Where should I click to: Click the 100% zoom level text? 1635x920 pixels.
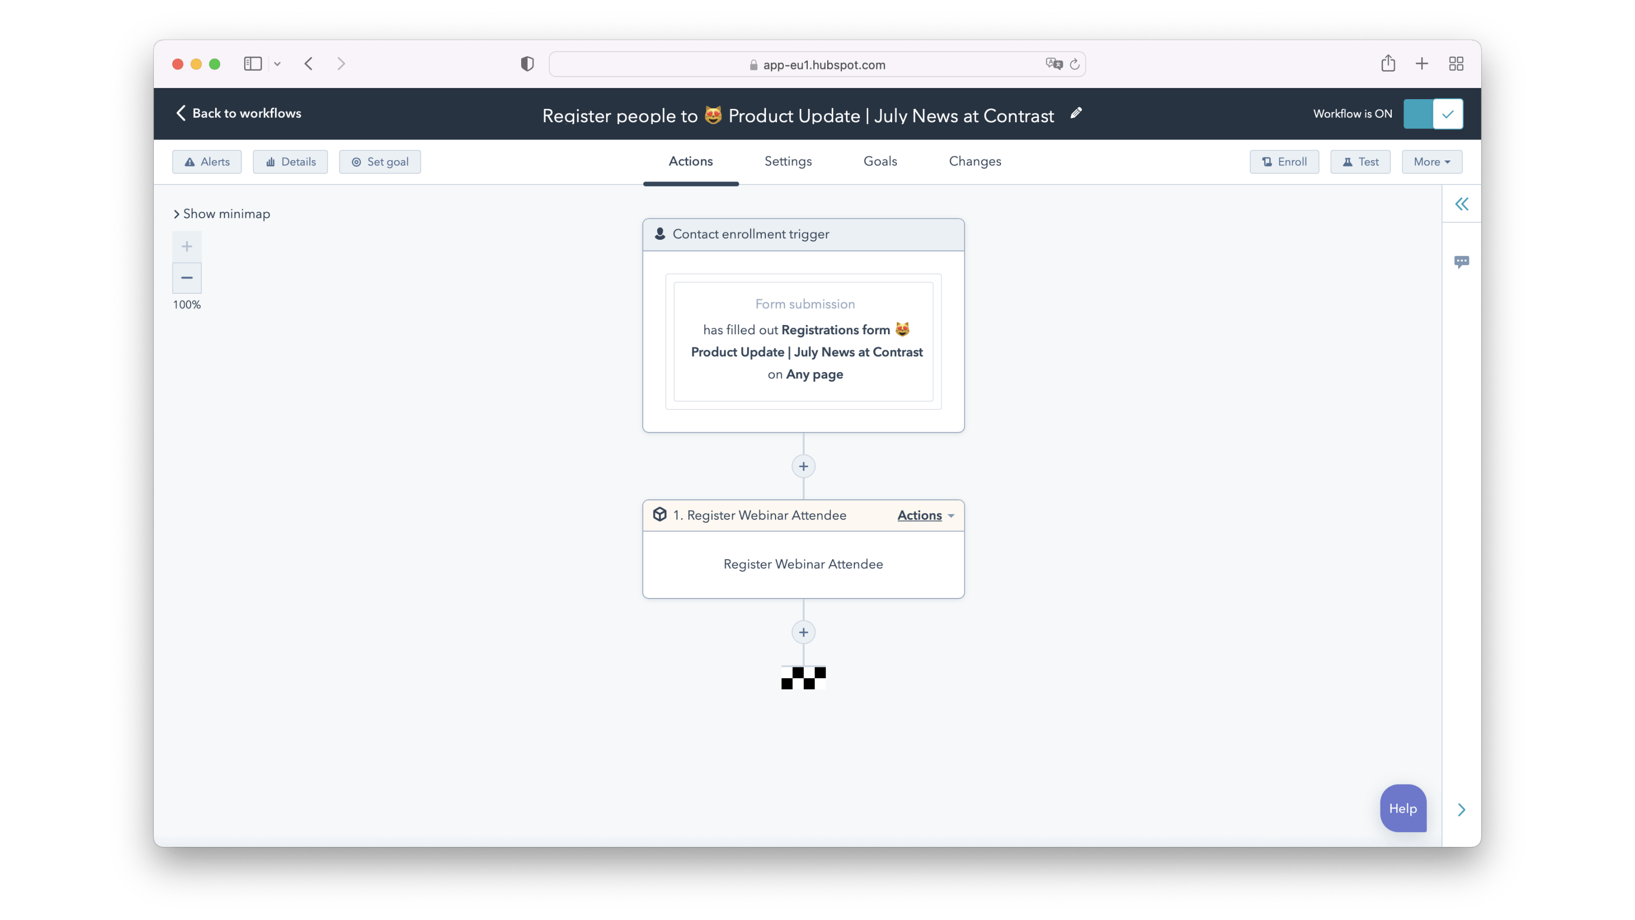click(x=186, y=305)
